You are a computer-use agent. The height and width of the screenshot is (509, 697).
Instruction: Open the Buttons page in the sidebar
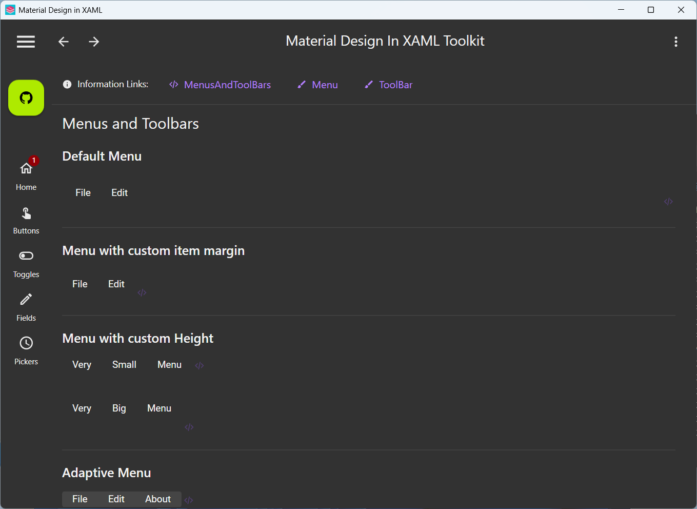[26, 221]
